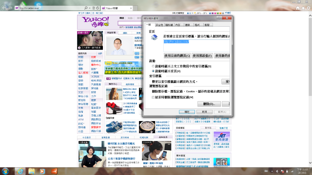Open the man portrait news photo
This screenshot has height=175, width=312.
click(119, 46)
